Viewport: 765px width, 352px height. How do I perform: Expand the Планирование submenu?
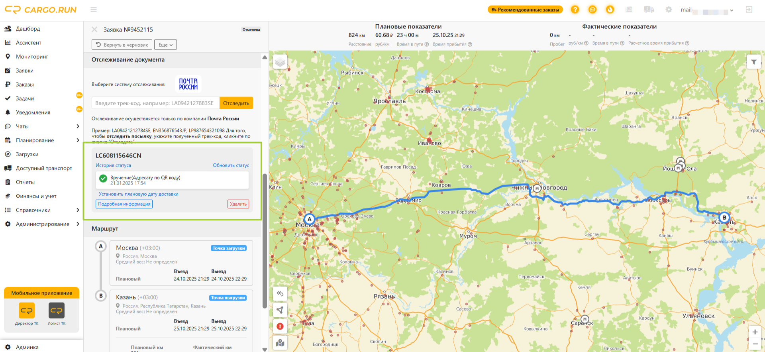(x=78, y=140)
